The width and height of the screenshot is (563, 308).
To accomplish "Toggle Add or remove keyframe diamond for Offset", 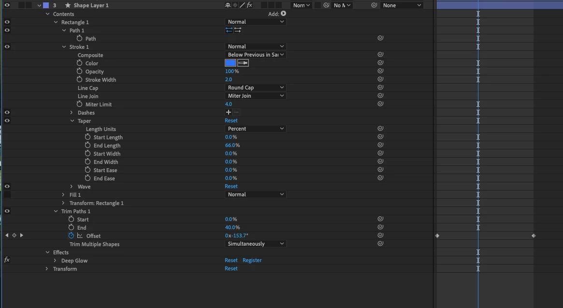I will pyautogui.click(x=14, y=235).
